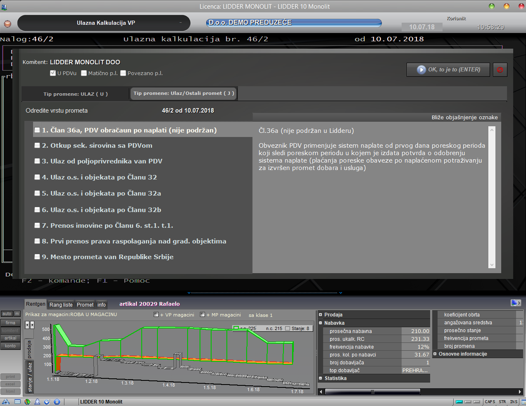Check option 1. Član 36a PDV obračun po naplati

[x=37, y=130]
